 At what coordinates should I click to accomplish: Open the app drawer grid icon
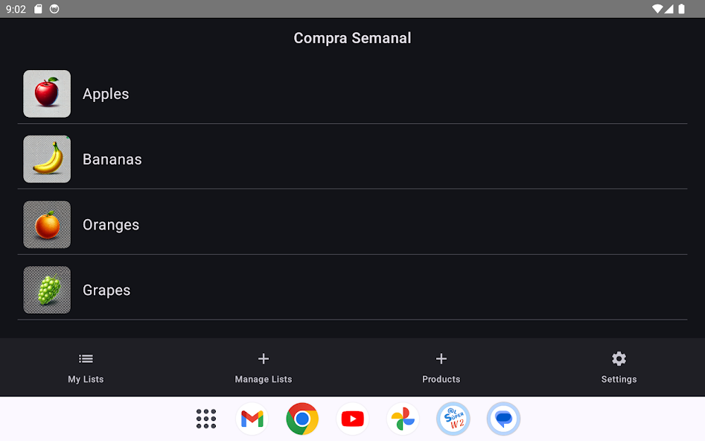pyautogui.click(x=206, y=419)
